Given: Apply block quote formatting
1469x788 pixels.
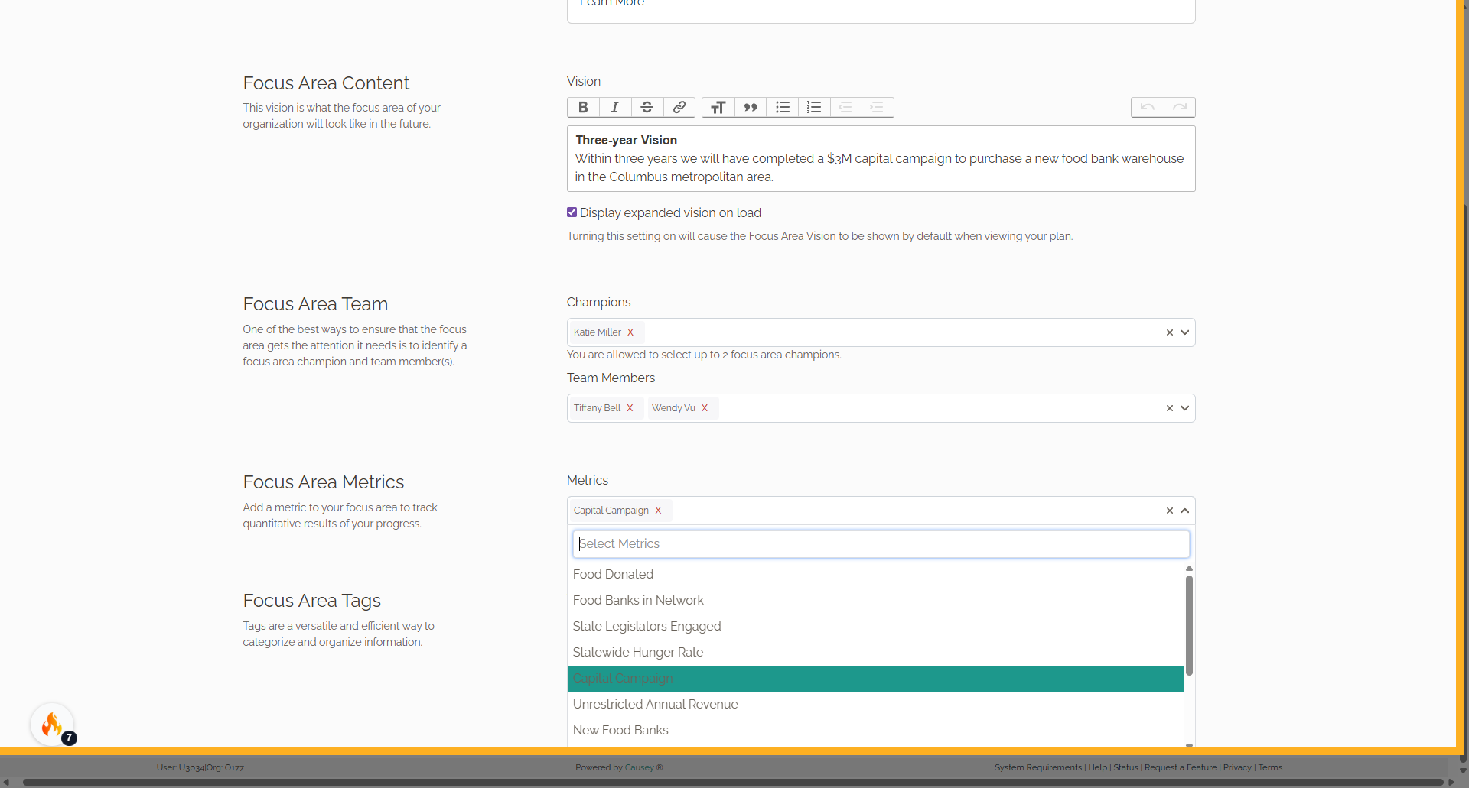Looking at the screenshot, I should tap(751, 107).
